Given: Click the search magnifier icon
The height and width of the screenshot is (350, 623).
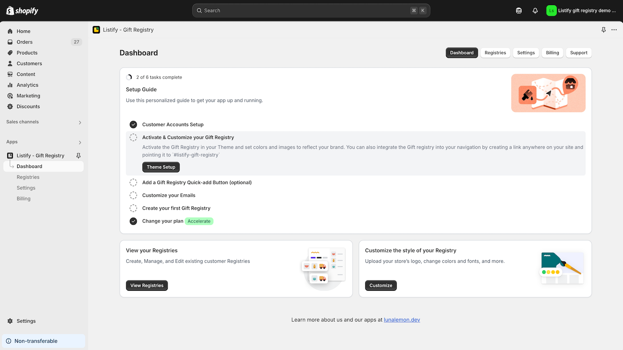Looking at the screenshot, I should 199,10.
